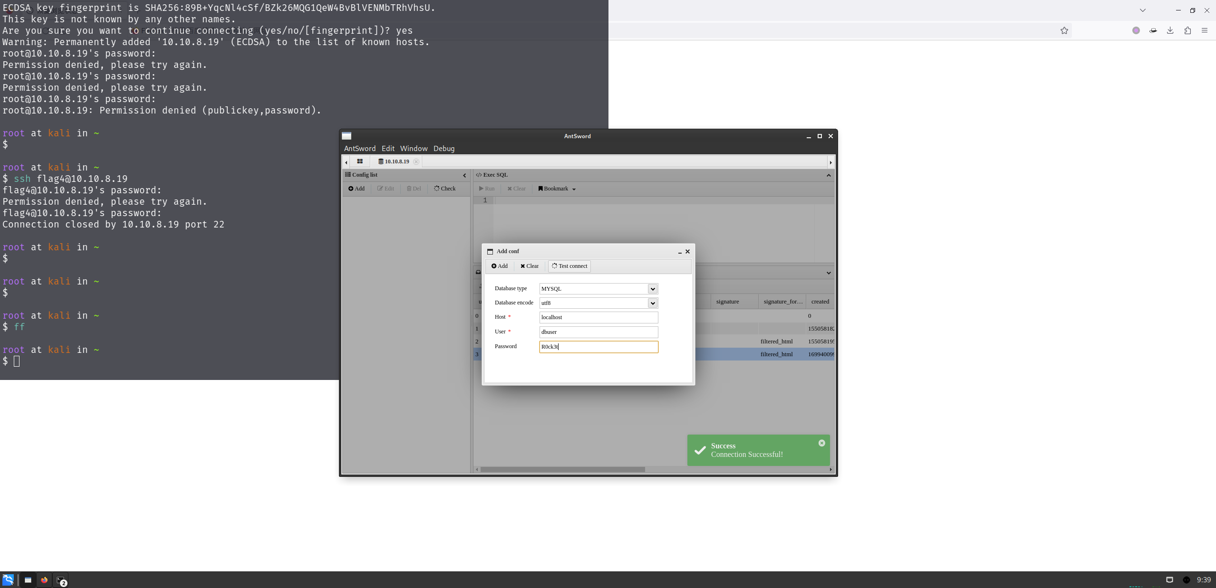This screenshot has width=1216, height=588.
Task: Click the signature_for… column header
Action: click(x=782, y=302)
